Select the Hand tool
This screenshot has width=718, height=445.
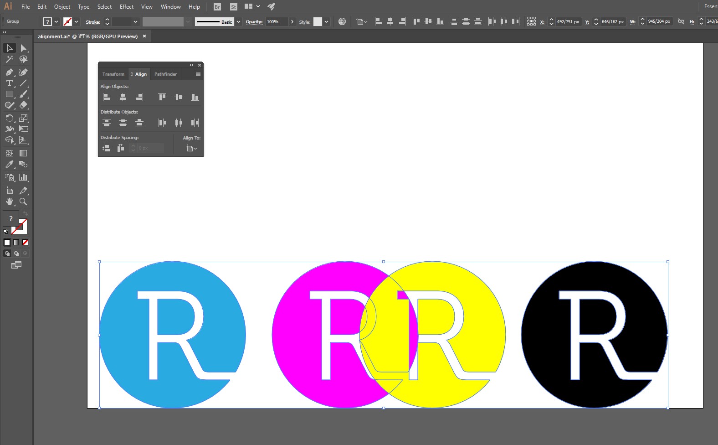coord(10,202)
